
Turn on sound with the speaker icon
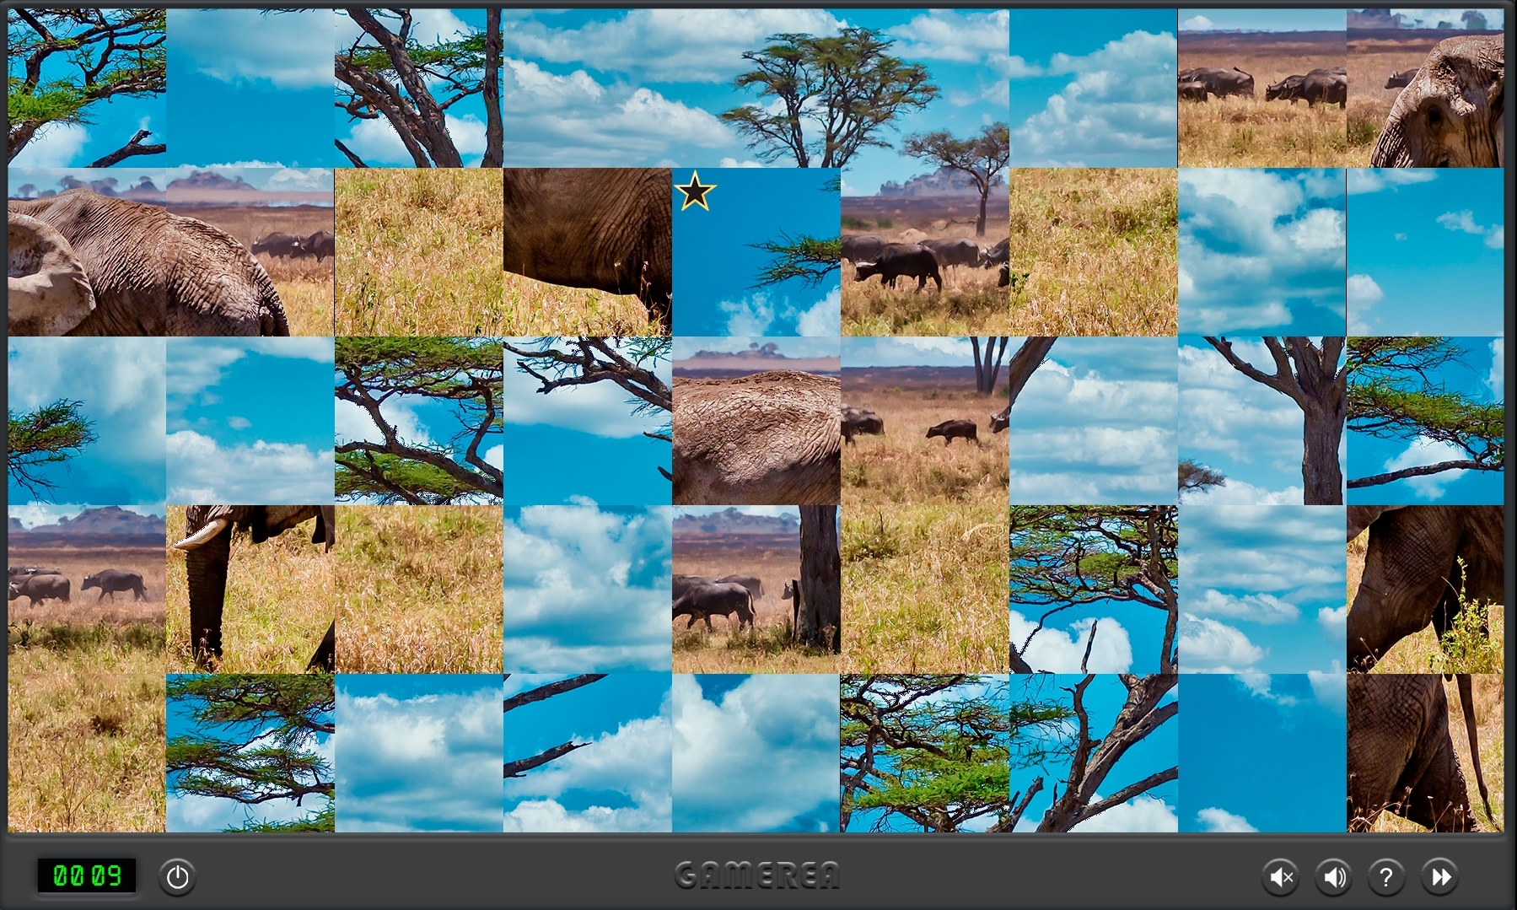(x=1333, y=877)
